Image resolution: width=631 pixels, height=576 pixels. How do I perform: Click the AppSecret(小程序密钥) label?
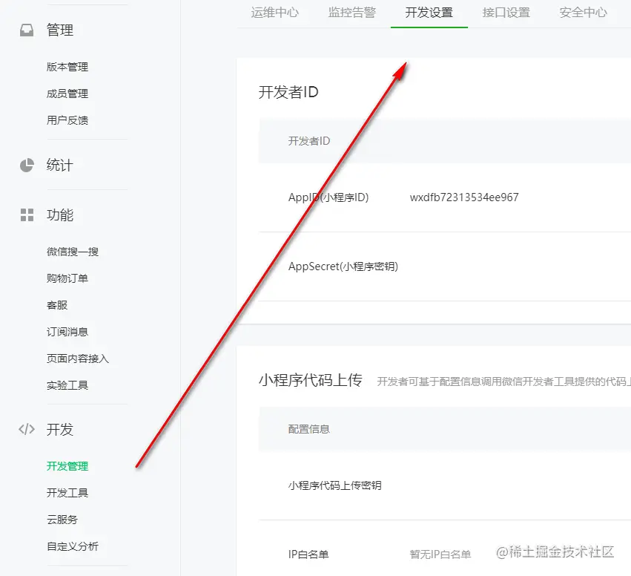click(x=343, y=266)
